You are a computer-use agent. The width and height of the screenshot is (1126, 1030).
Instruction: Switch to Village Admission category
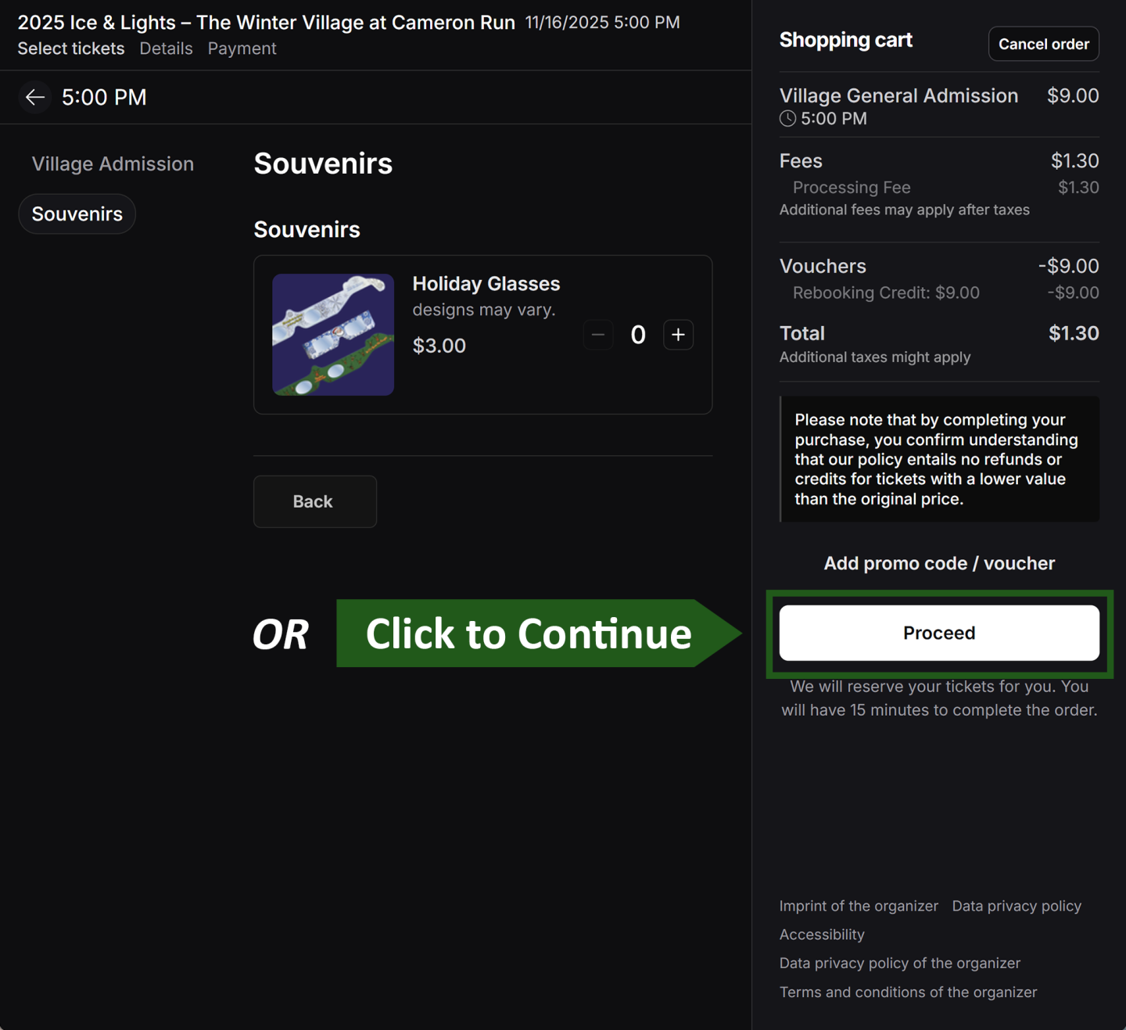113,164
